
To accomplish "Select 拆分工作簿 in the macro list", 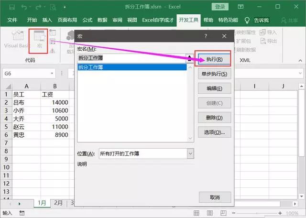I will (132, 67).
